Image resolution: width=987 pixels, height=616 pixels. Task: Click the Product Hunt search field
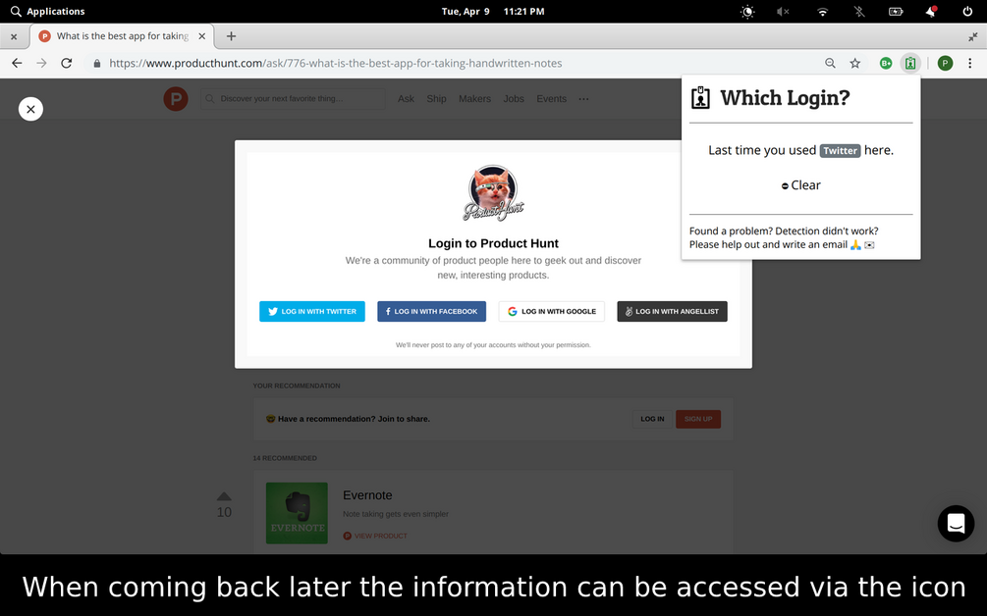pos(293,99)
